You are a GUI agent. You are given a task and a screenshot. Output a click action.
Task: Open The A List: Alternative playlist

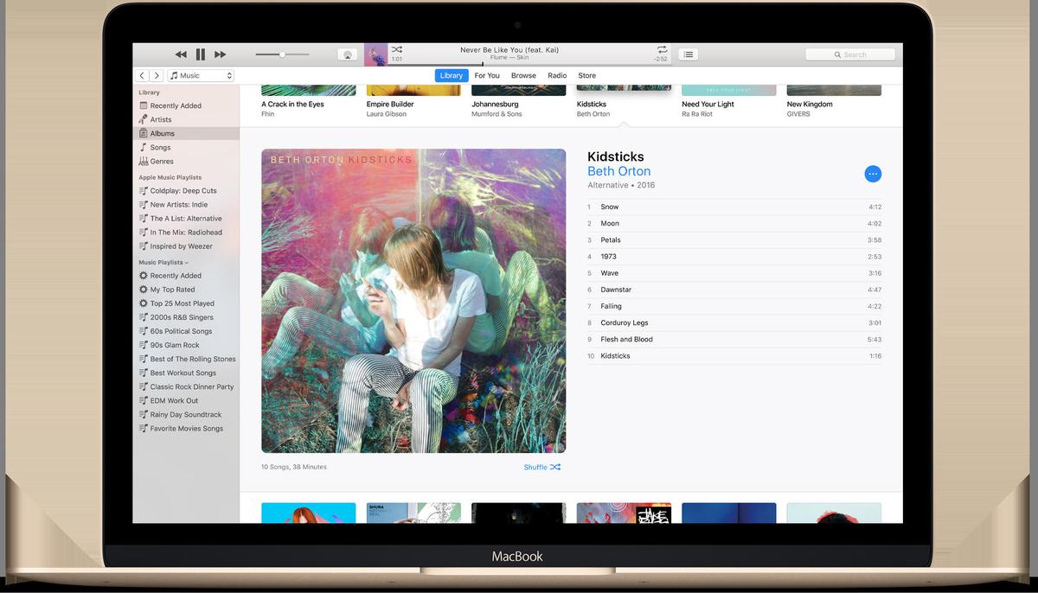(x=186, y=218)
